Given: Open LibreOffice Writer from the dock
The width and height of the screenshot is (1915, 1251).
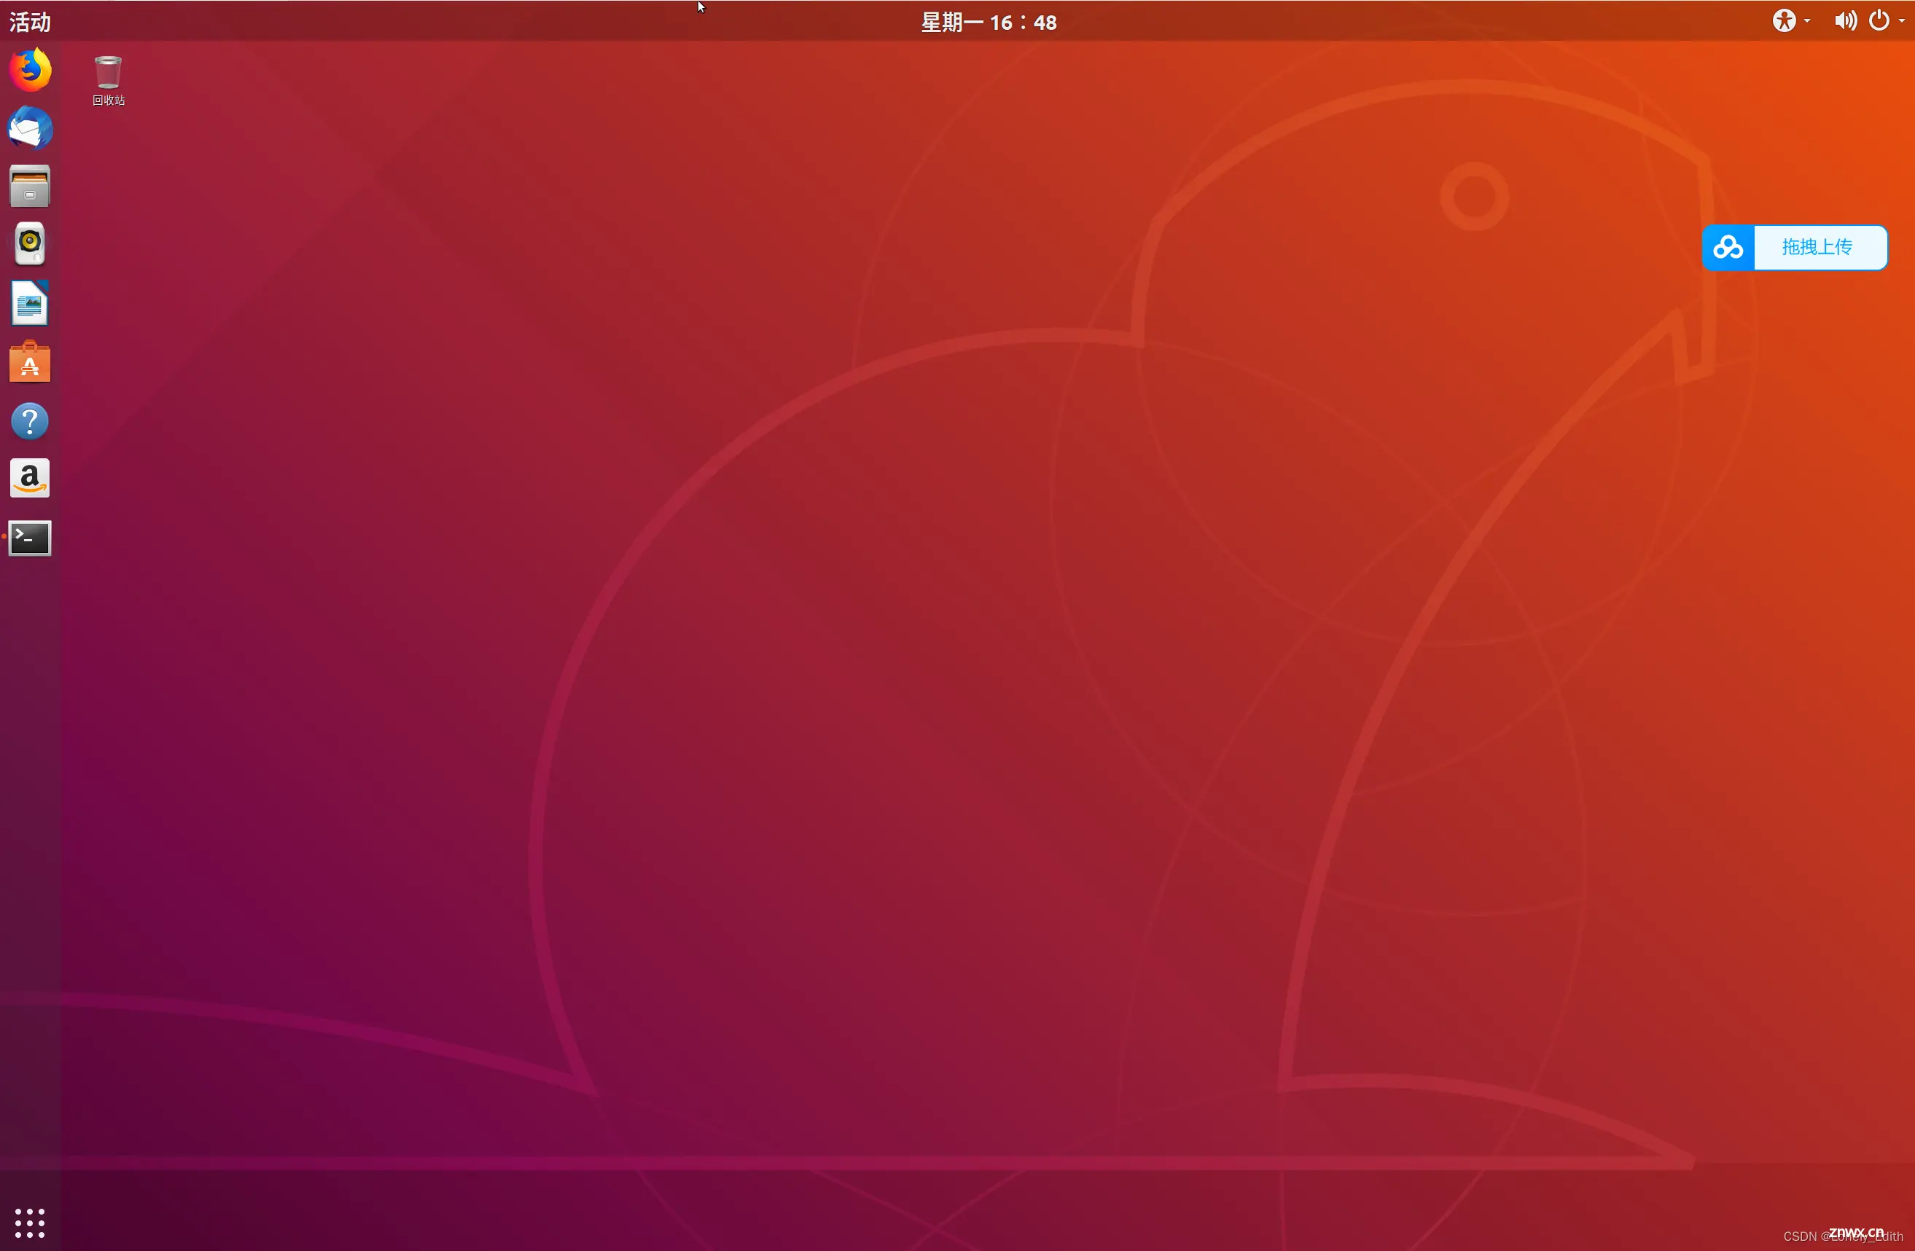Looking at the screenshot, I should [x=30, y=303].
